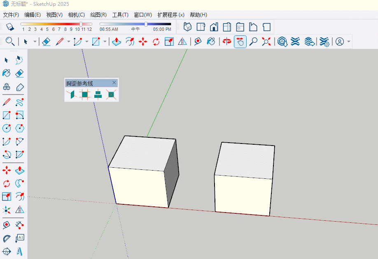This screenshot has width=378, height=259.
Task: Toggle shadows display on or off
Action: [11, 27]
